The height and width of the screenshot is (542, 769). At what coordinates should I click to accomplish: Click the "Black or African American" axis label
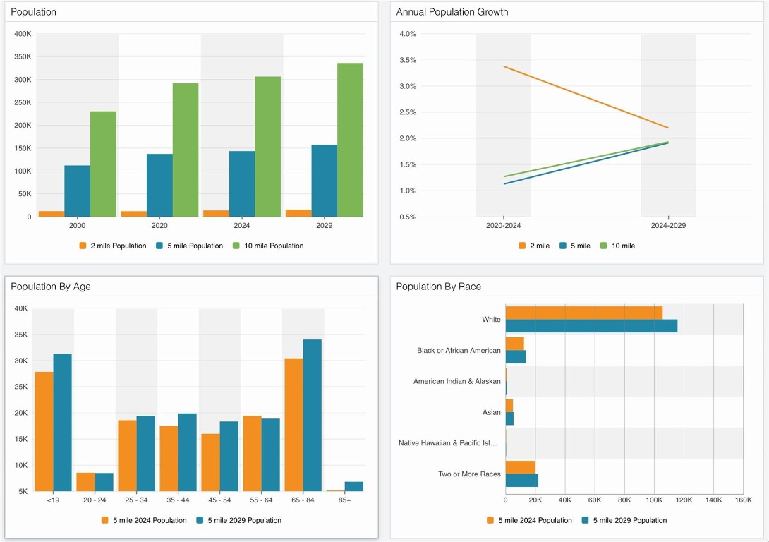(459, 351)
